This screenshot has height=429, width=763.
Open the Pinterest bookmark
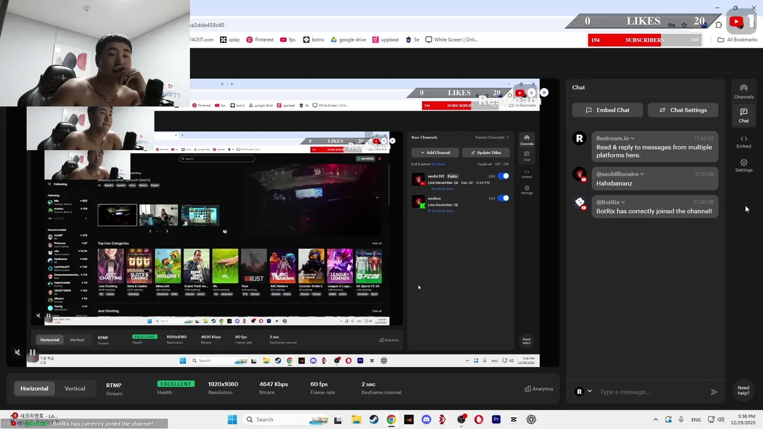click(x=260, y=40)
